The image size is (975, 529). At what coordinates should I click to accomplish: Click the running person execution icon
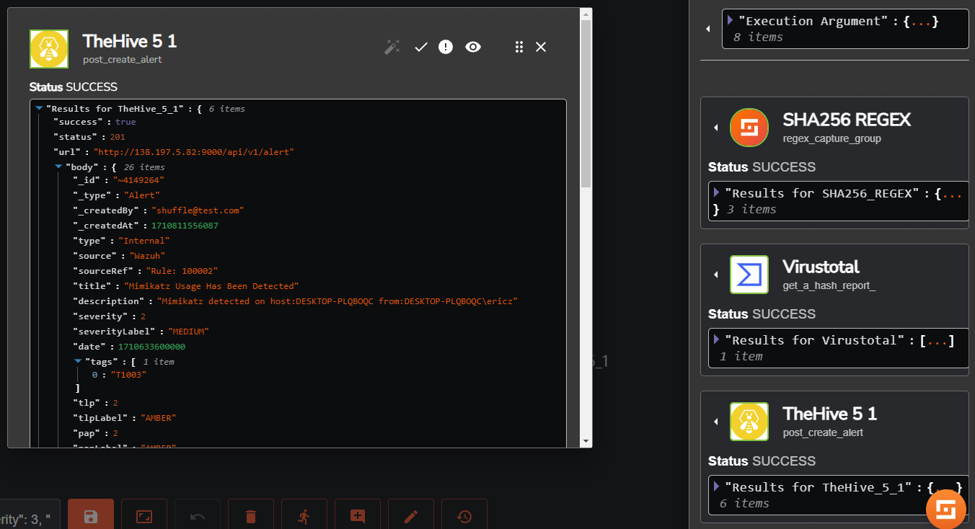pyautogui.click(x=304, y=515)
